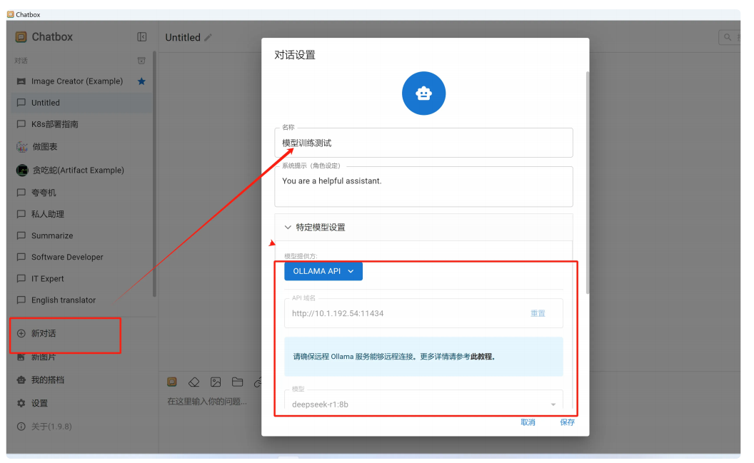This screenshot has height=463, width=754.
Task: Click the folder icon in input toolbar
Action: (x=238, y=382)
